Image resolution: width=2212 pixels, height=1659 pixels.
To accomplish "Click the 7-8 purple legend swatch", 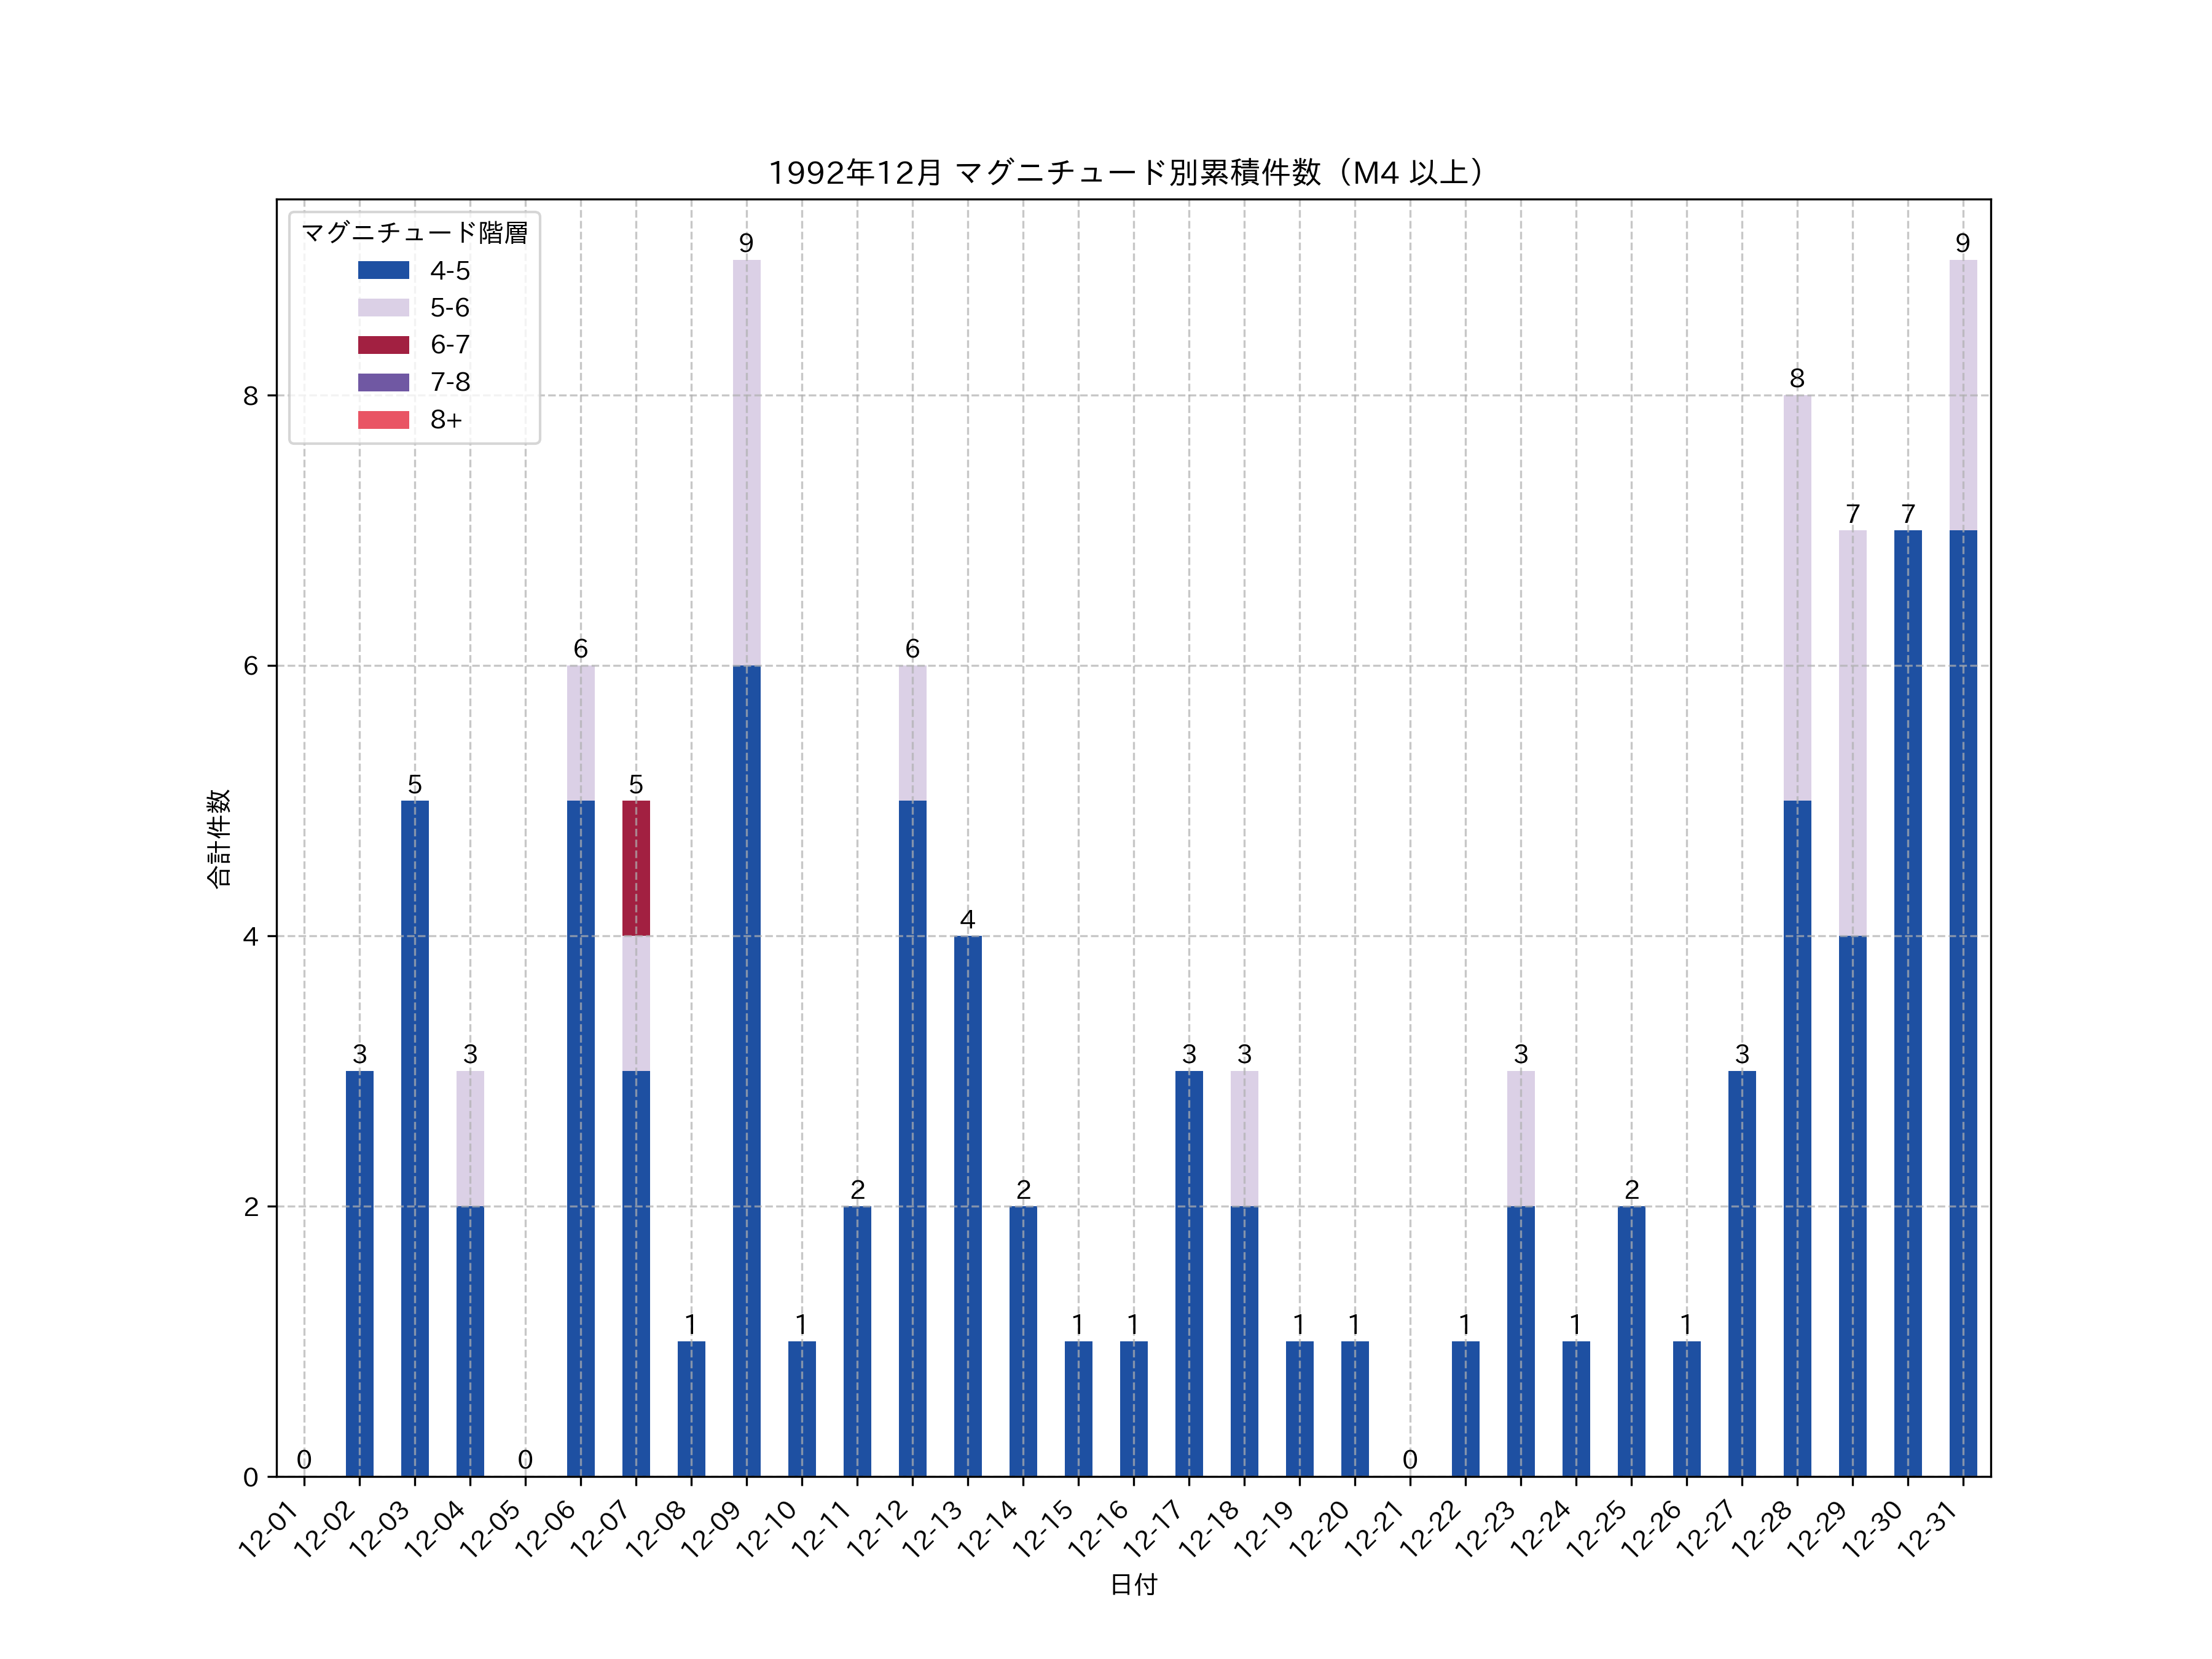I will [383, 382].
